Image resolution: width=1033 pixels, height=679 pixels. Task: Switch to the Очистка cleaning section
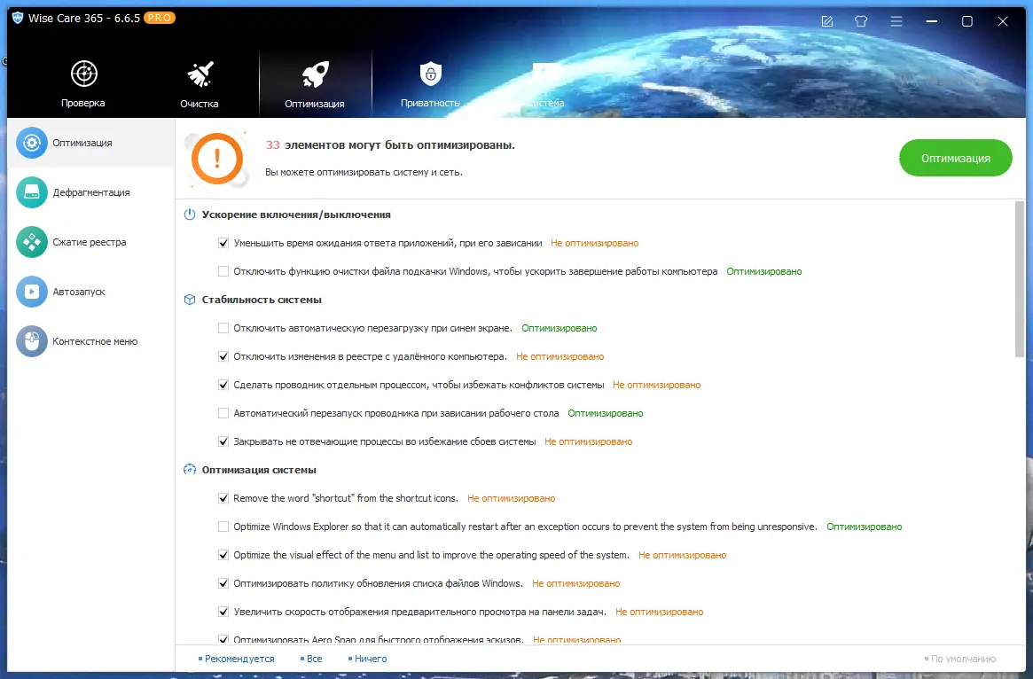pyautogui.click(x=199, y=82)
